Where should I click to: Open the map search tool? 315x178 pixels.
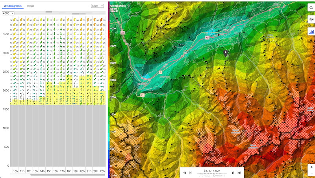(311, 7)
